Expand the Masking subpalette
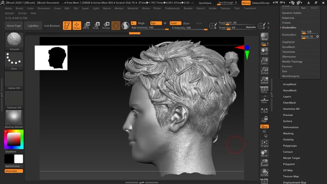The image size is (327, 184). 288,133
